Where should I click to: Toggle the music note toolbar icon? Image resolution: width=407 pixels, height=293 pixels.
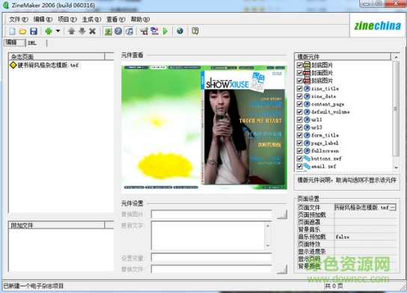click(129, 31)
